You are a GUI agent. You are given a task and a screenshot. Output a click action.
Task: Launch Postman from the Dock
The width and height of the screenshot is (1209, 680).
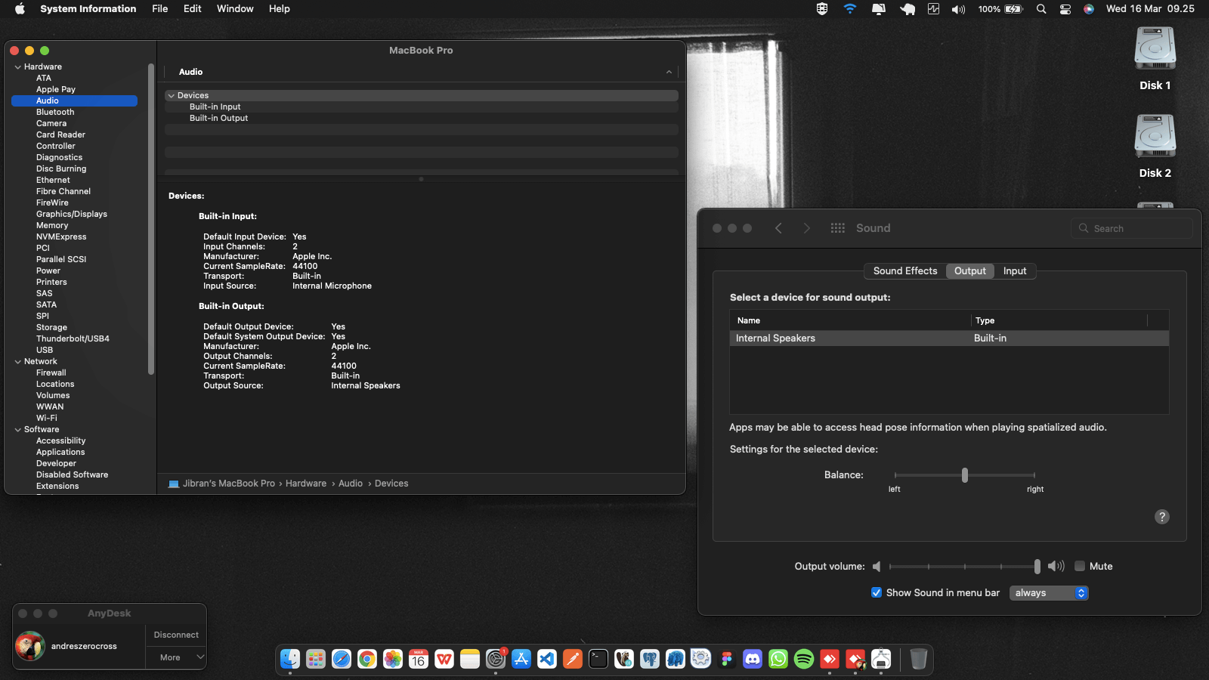(x=572, y=659)
